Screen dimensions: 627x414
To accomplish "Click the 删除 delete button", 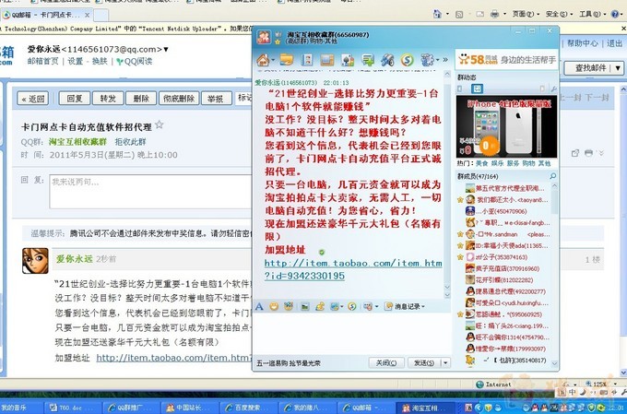I will pos(141,98).
